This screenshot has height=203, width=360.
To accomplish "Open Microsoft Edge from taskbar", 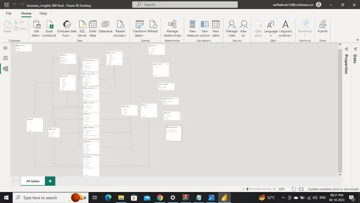I will point(108,197).
